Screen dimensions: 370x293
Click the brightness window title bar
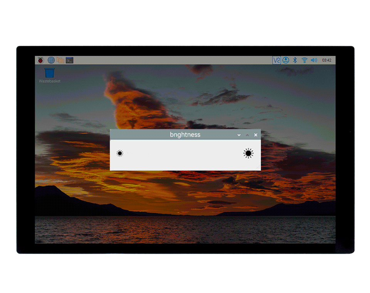[173, 135]
